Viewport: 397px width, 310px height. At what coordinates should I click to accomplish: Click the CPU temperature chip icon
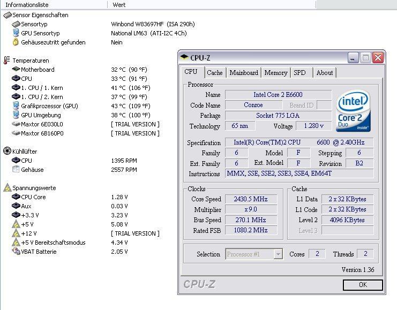click(16, 78)
